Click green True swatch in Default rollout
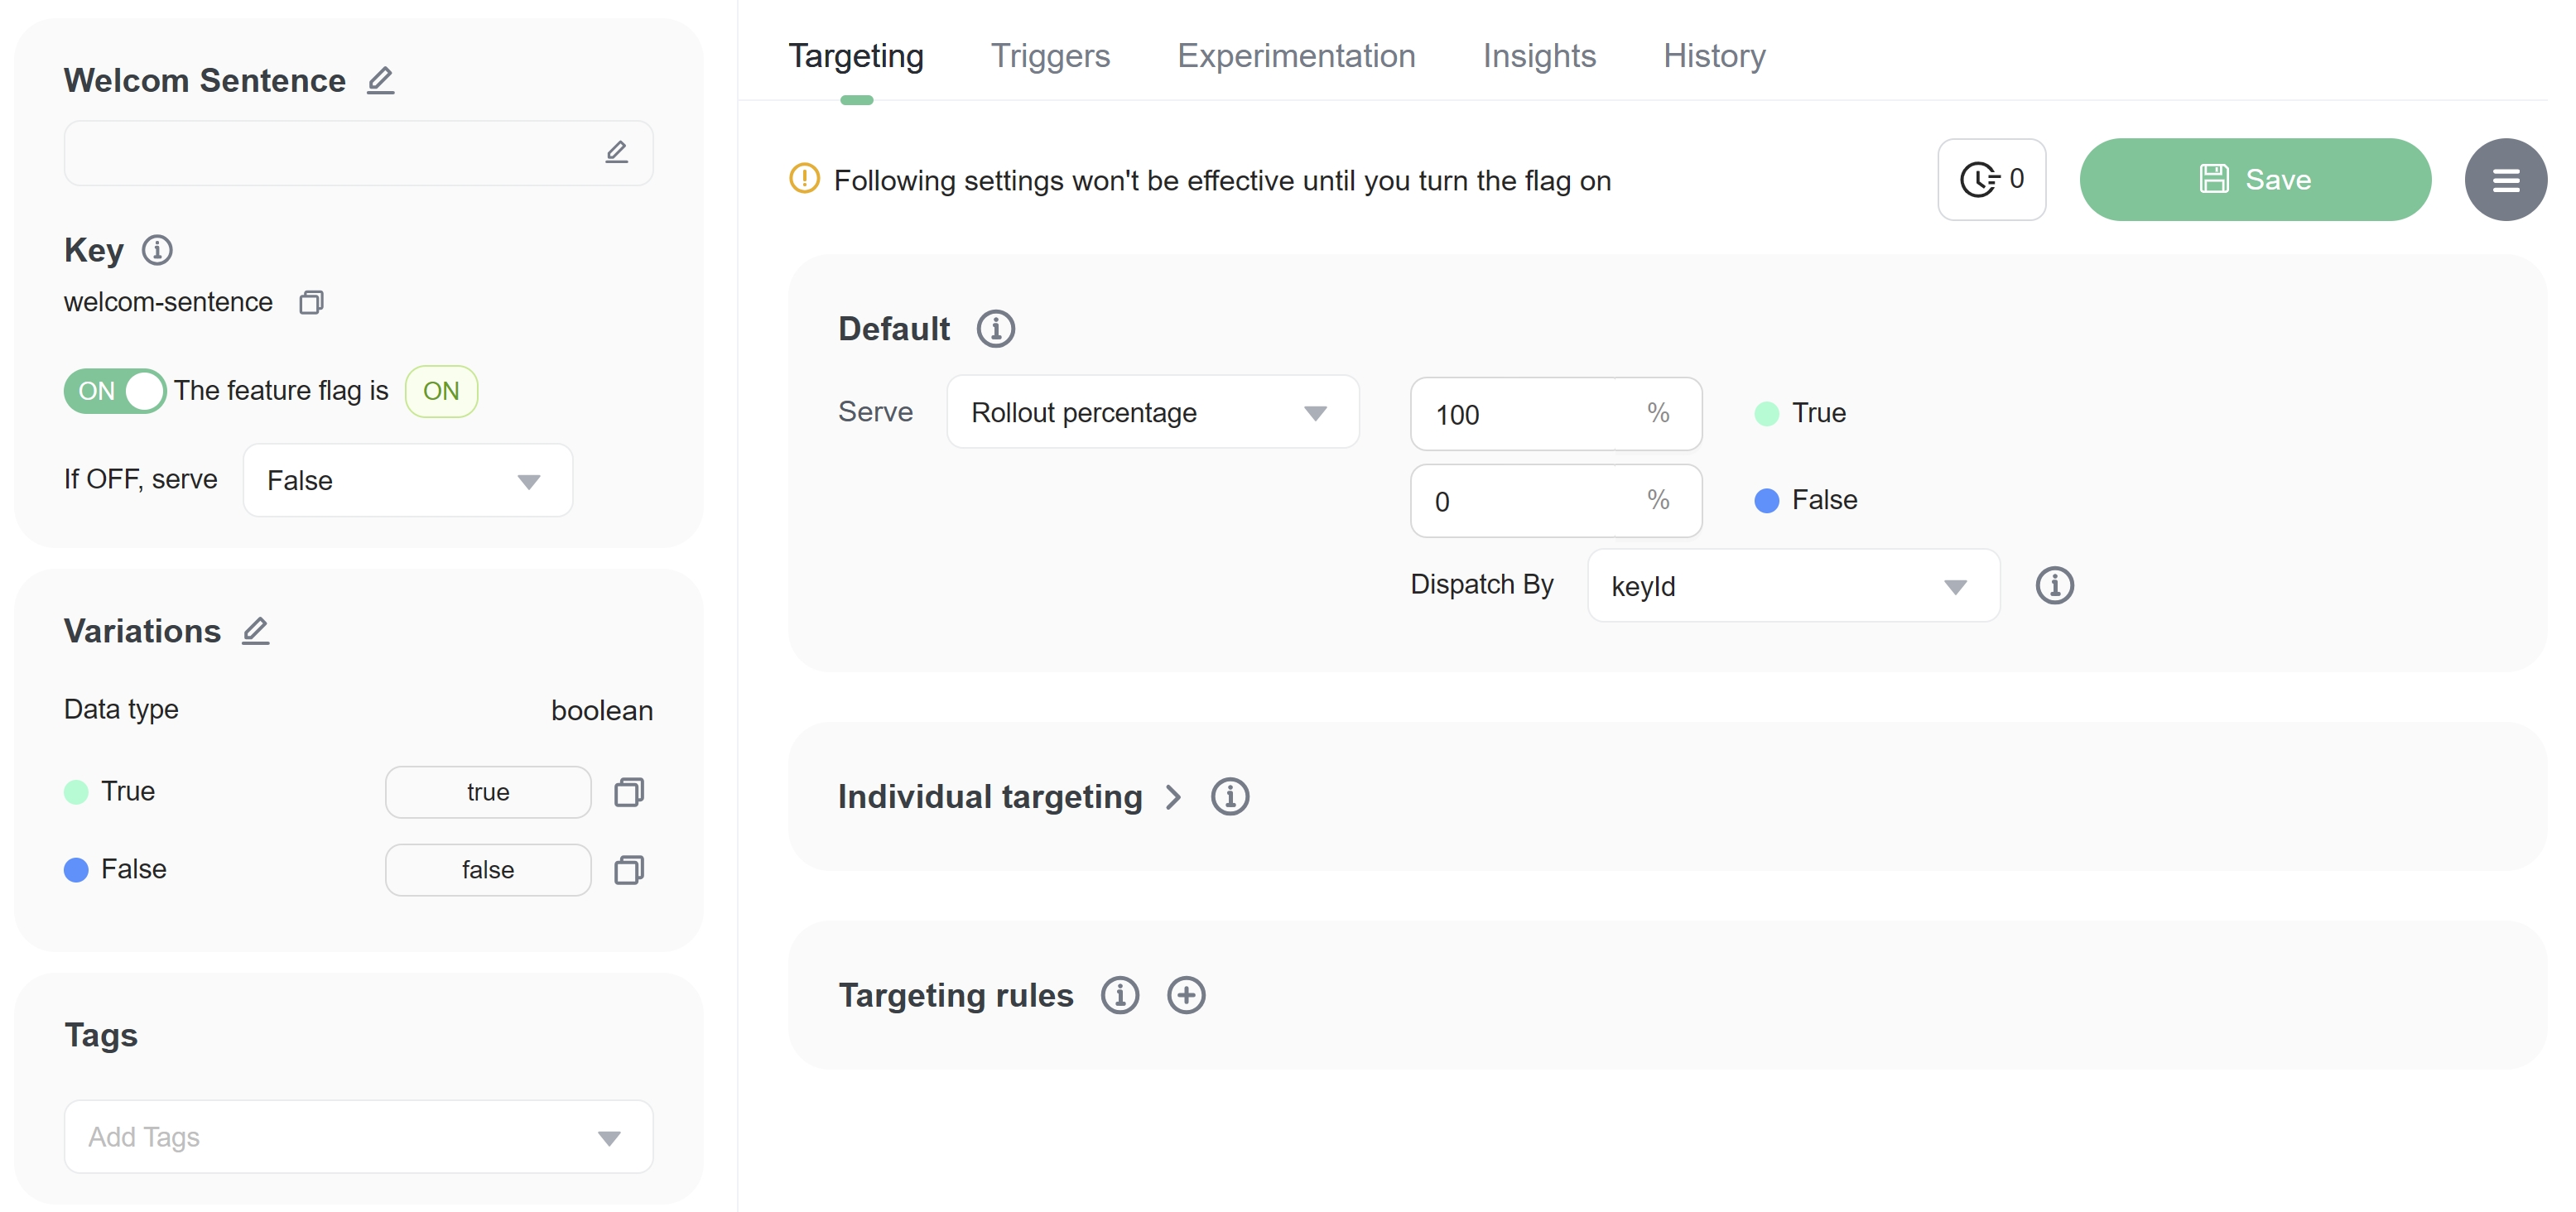The image size is (2576, 1212). (x=1767, y=414)
